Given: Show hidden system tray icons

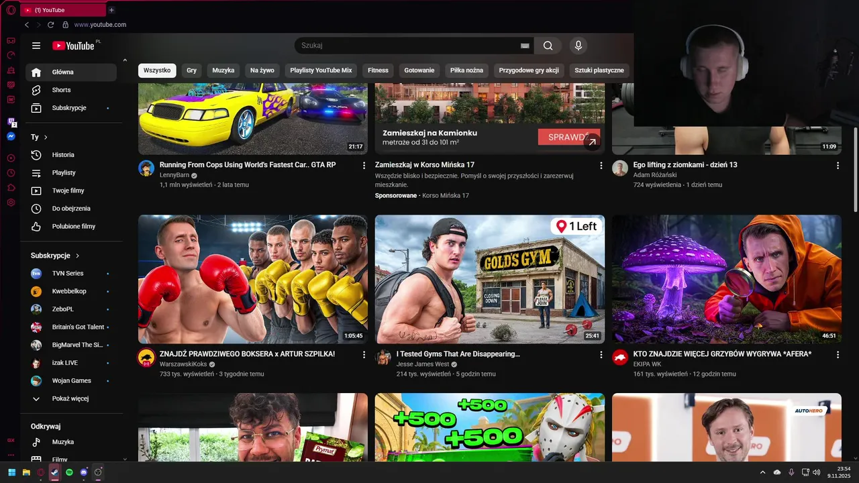Looking at the screenshot, I should point(763,472).
